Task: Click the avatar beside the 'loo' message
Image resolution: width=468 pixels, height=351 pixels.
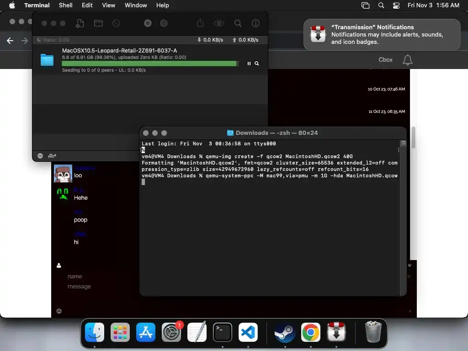Action: pos(63,173)
